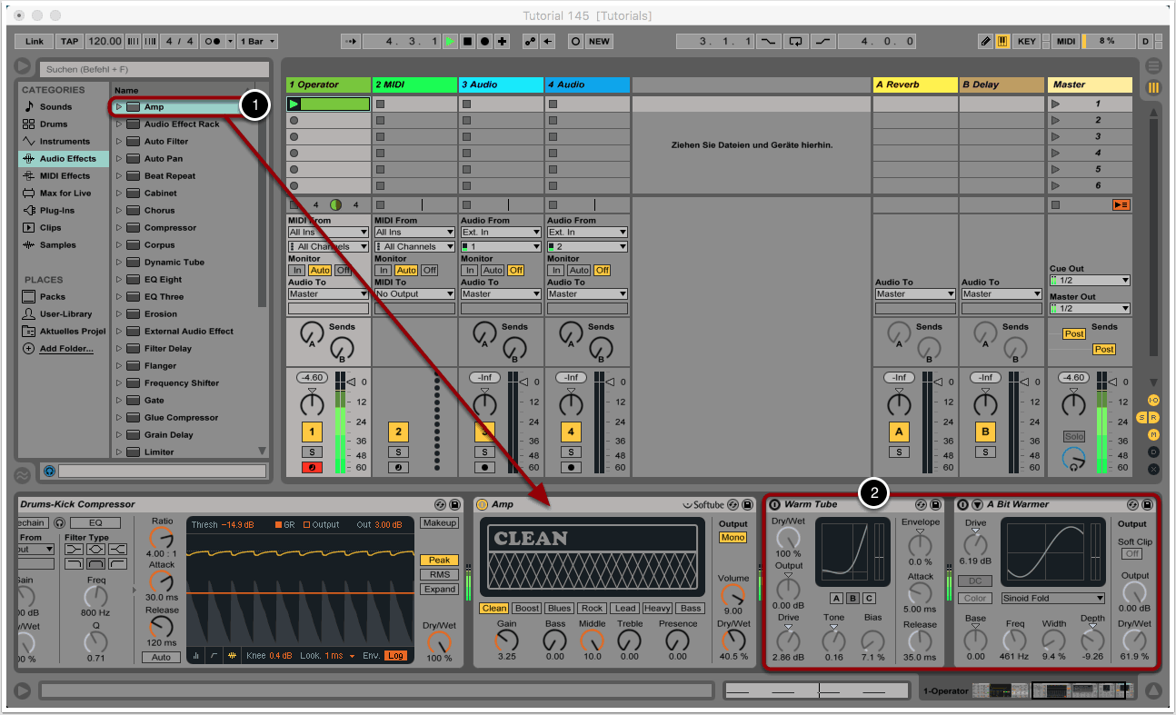Click the Amp device activator power icon
The image size is (1176, 715).
(483, 504)
